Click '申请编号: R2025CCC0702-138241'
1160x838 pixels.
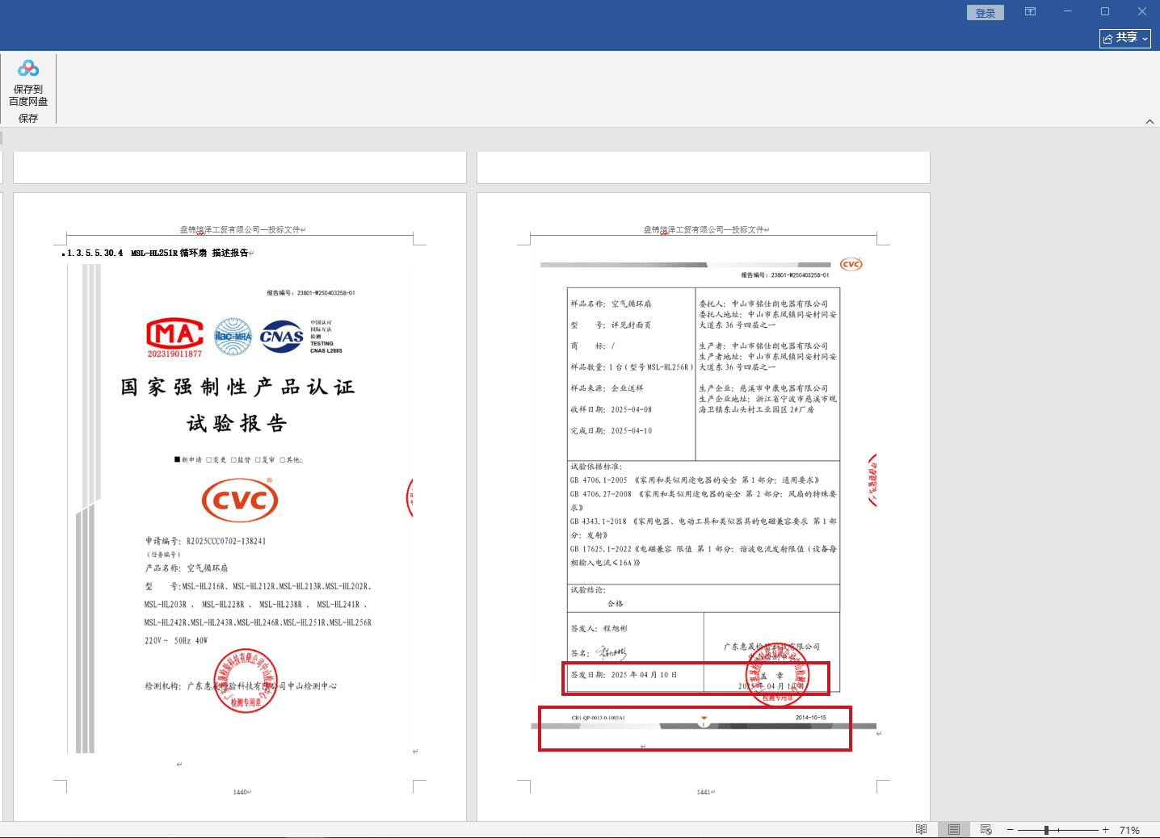(206, 541)
